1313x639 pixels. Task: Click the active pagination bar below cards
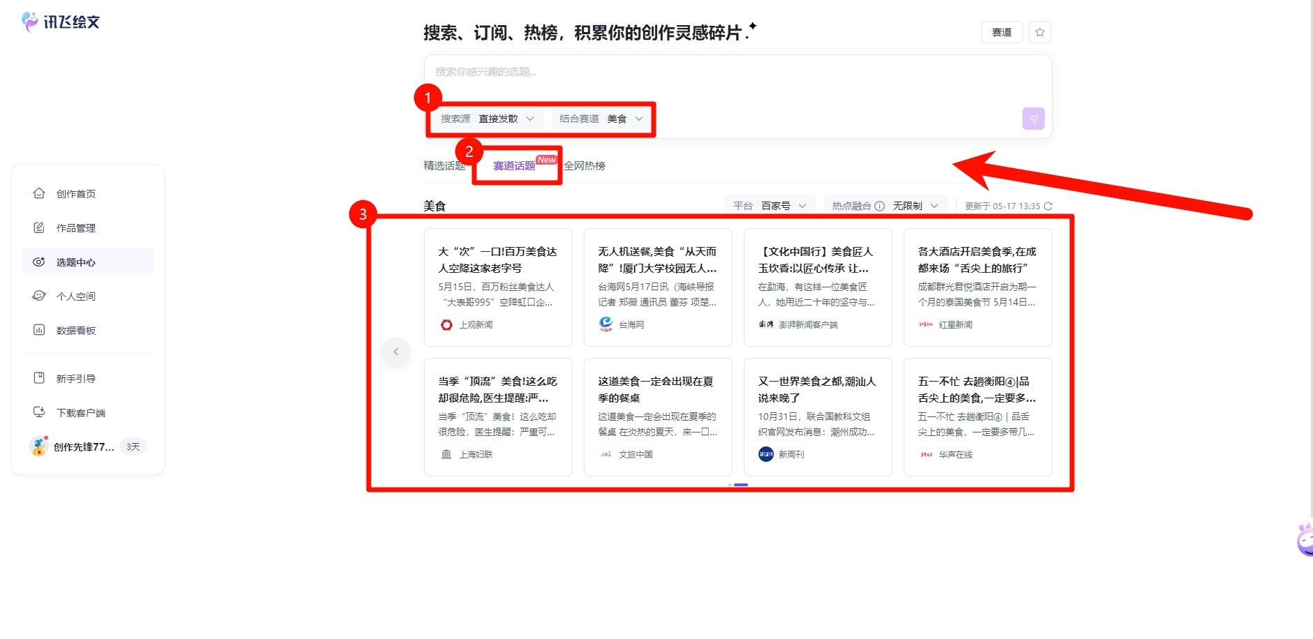(741, 485)
